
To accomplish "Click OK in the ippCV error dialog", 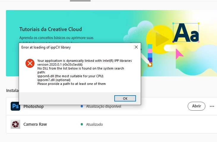I will [125, 99].
